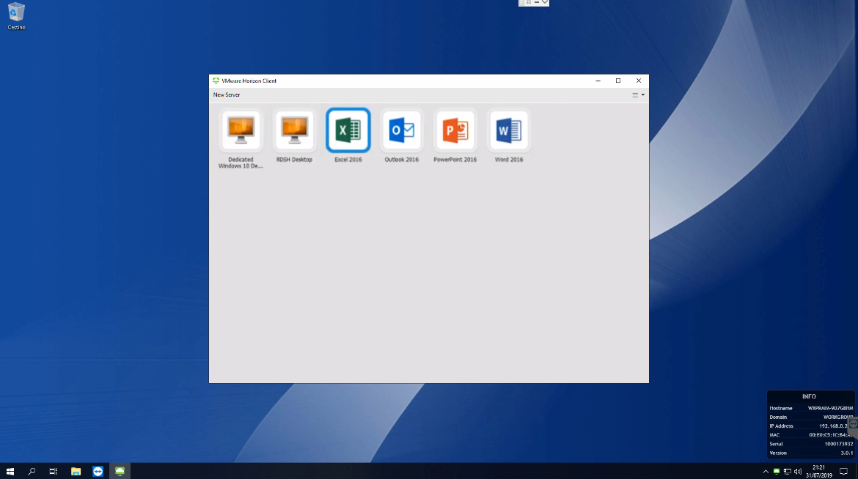The width and height of the screenshot is (858, 479).
Task: Click the grid icon on the top toolbar
Action: [522, 3]
